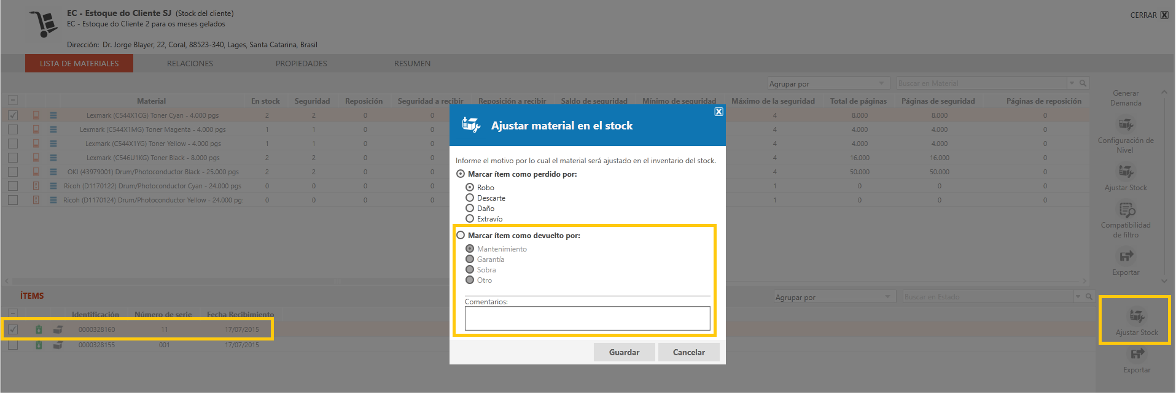Select Marcar ítem como perdido radio
Image resolution: width=1176 pixels, height=400 pixels.
(x=461, y=174)
